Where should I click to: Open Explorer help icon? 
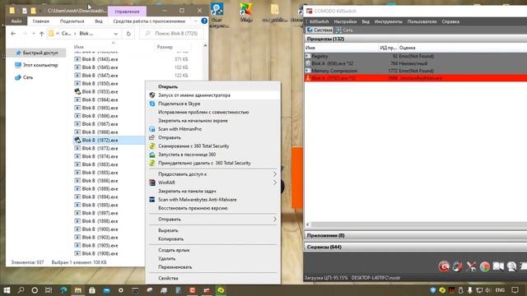click(x=204, y=21)
